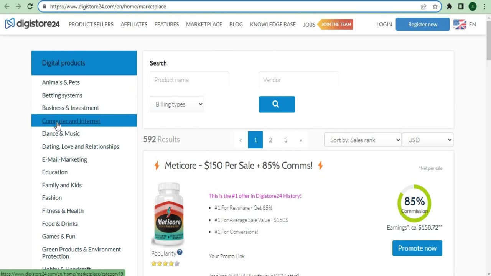Click the JOIN THE TEAM badge
This screenshot has width=491, height=276.
tap(335, 24)
